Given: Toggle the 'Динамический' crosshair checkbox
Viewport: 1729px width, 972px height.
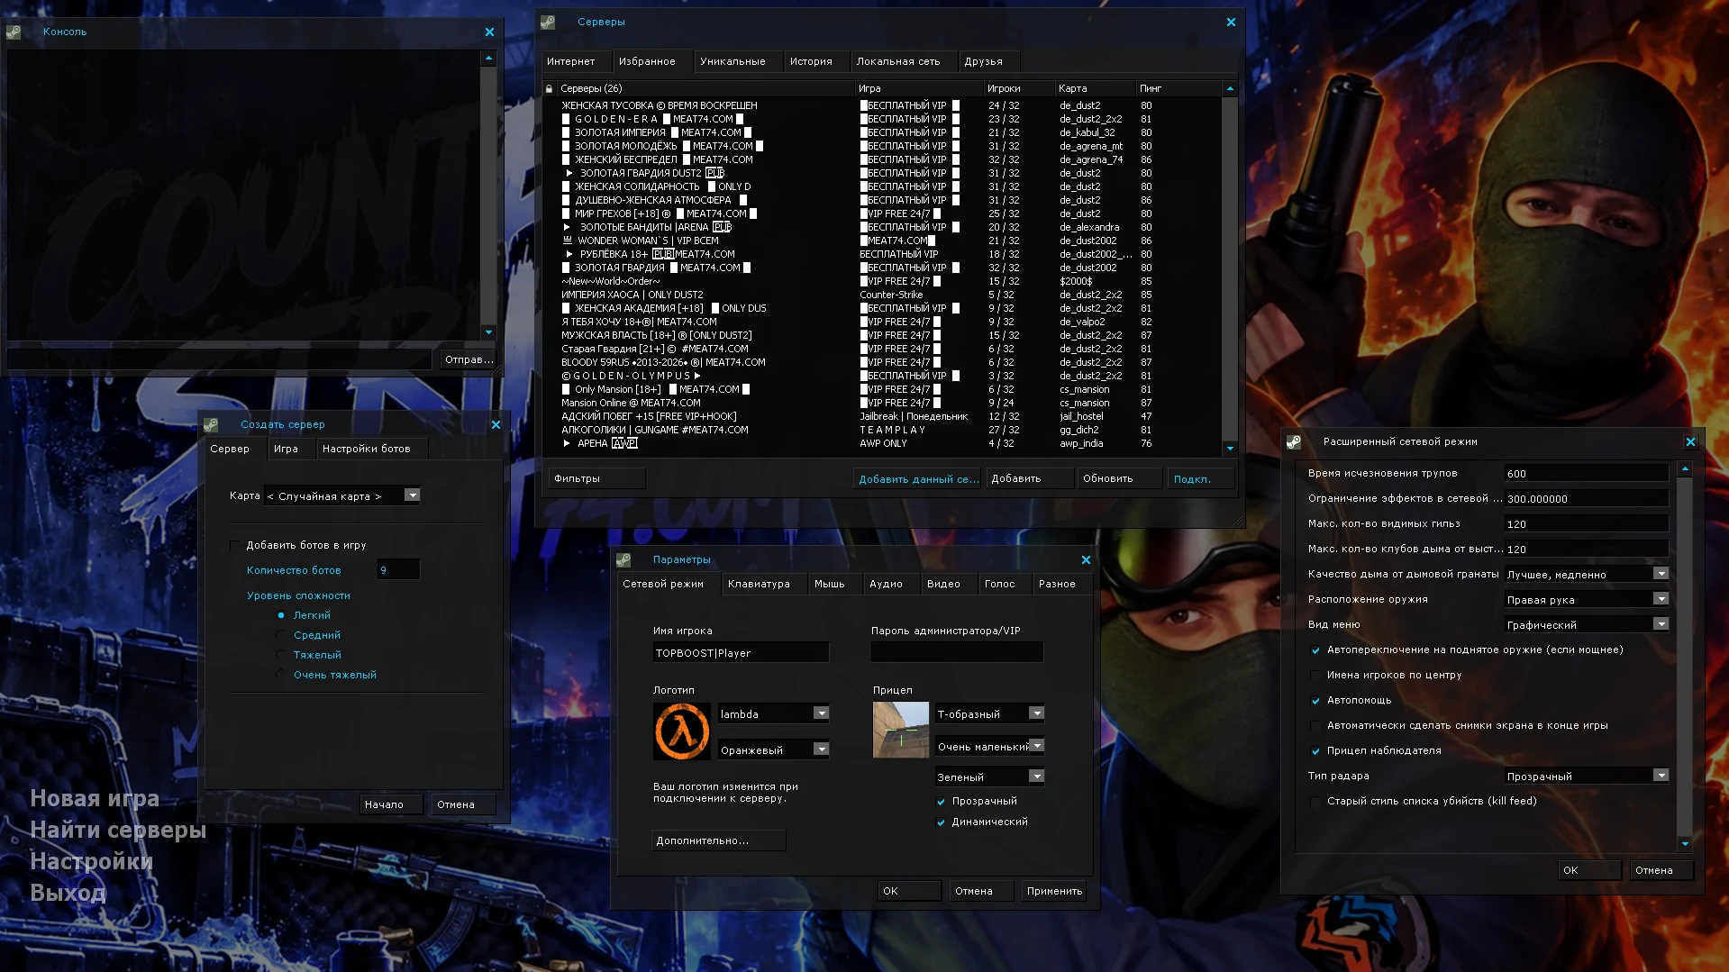Looking at the screenshot, I should pos(942,822).
